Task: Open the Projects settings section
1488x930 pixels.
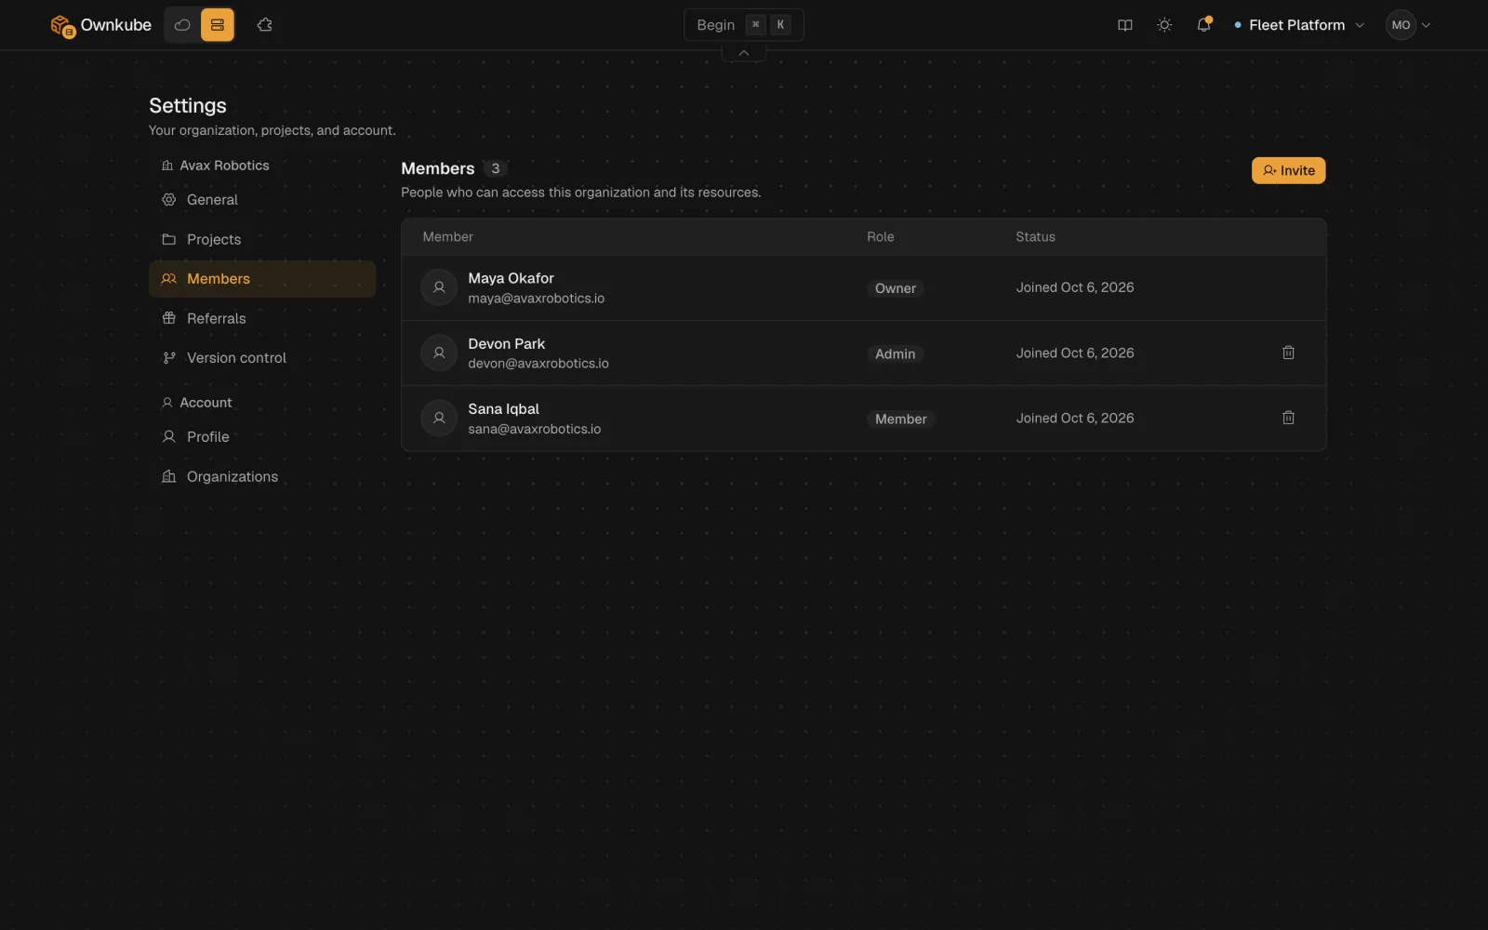Action: click(x=262, y=239)
